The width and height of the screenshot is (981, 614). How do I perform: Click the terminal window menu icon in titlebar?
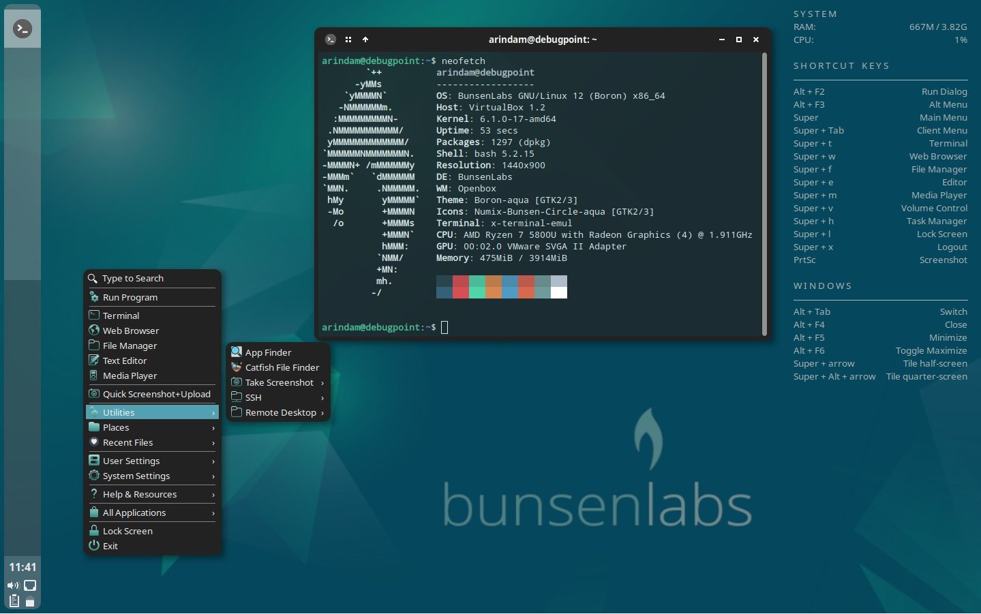(331, 40)
